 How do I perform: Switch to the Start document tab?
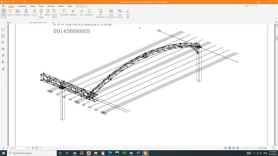(x=9, y=22)
